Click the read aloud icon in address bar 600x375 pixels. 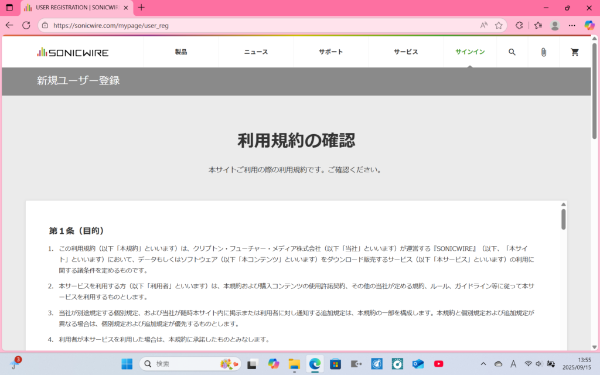pyautogui.click(x=484, y=25)
